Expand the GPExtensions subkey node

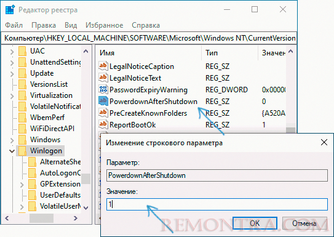22,185
